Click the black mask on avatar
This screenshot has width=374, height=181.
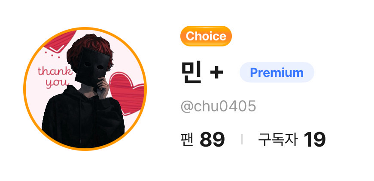[93, 67]
